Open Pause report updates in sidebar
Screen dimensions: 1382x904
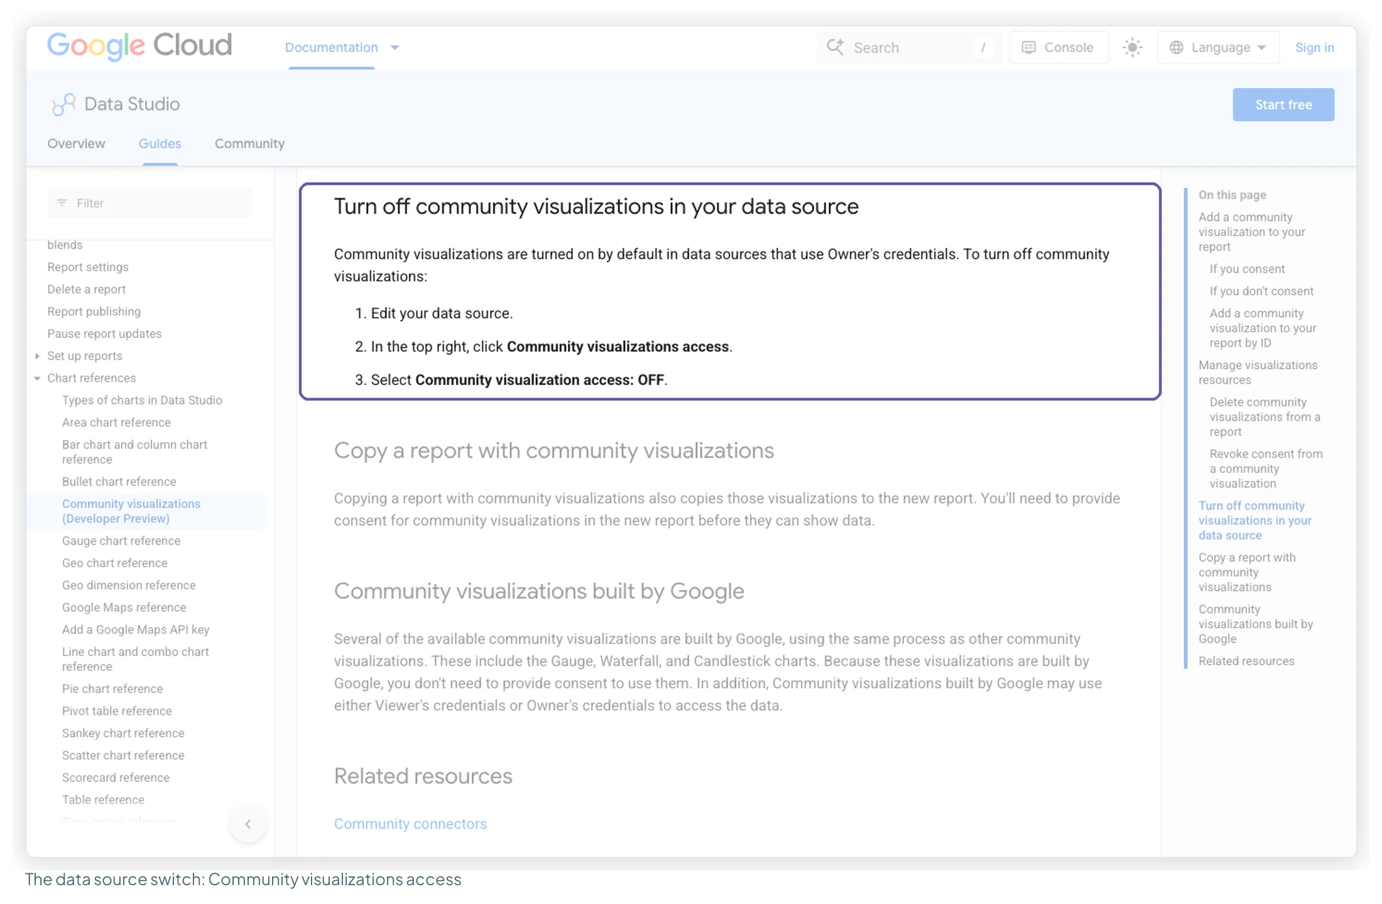pos(104,334)
